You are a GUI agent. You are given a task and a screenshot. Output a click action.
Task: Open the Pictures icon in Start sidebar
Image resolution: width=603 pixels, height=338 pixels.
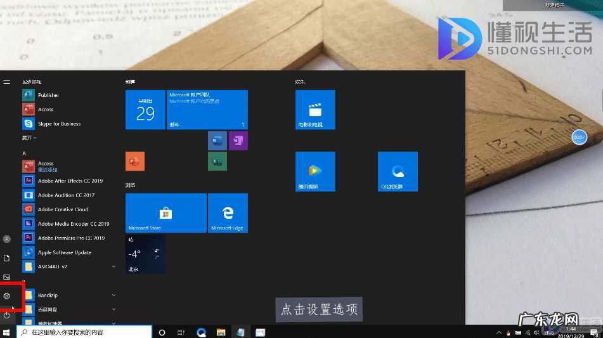pyautogui.click(x=7, y=277)
